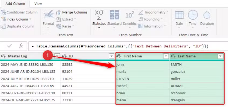
Task: Select the Master Log column header
Action: tap(18, 56)
